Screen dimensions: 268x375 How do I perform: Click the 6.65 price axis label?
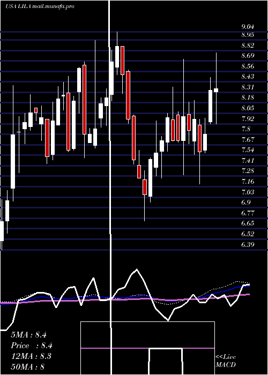click(x=248, y=223)
